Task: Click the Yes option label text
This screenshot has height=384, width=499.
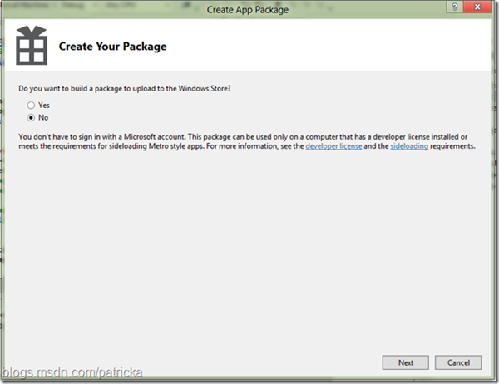Action: (x=45, y=106)
